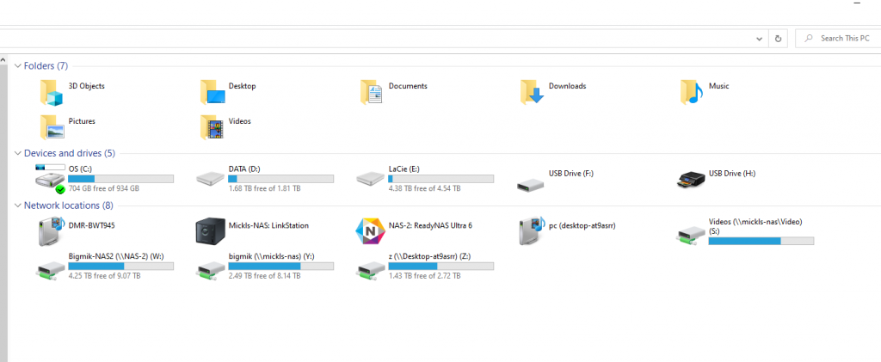The width and height of the screenshot is (881, 362).
Task: Click the DATA (D:) drive label
Action: click(x=244, y=169)
